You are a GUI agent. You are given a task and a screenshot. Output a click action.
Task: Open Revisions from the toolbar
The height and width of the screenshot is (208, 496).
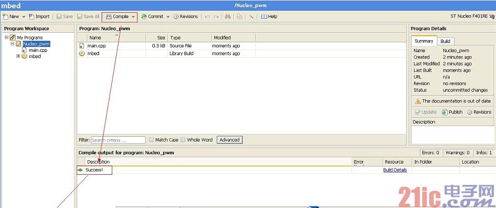(186, 17)
